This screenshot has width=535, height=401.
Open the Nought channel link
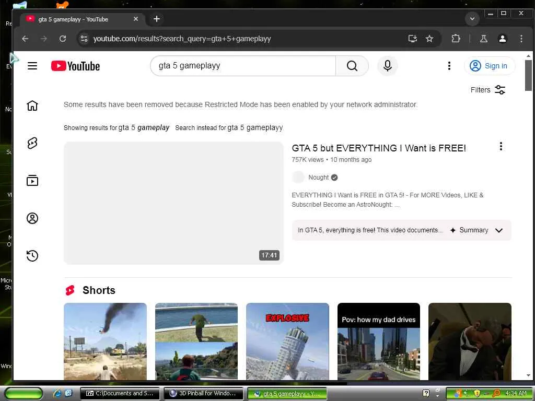318,178
